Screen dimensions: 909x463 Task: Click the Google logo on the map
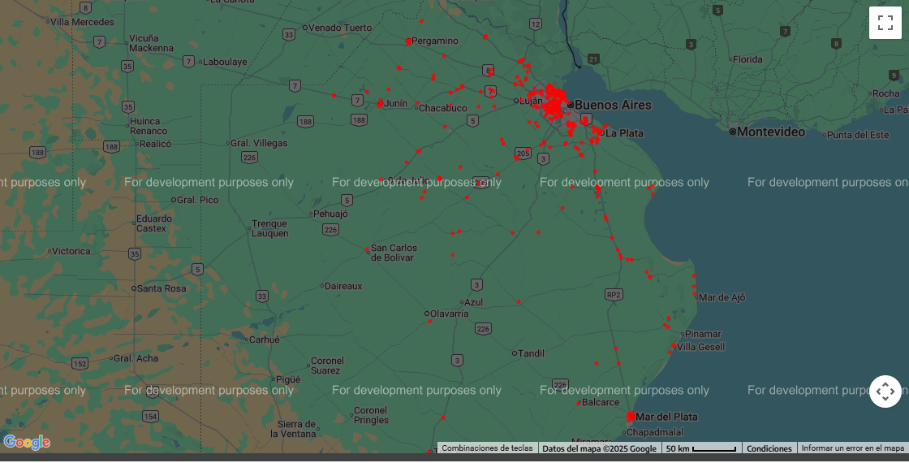(27, 443)
